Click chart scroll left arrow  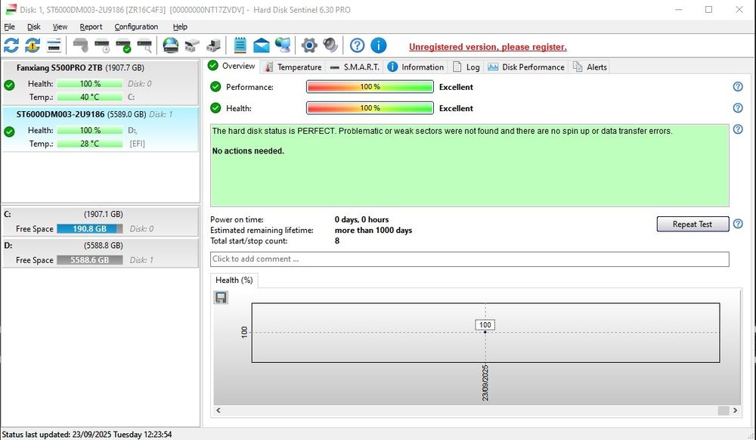tap(218, 410)
